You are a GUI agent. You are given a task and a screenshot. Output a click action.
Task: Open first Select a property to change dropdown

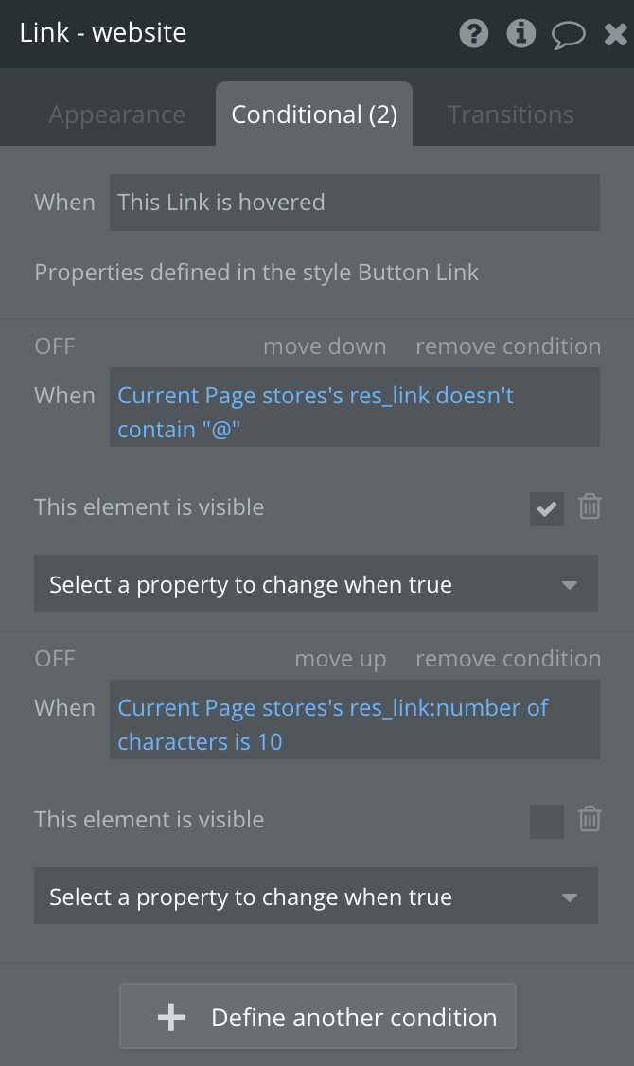316,584
